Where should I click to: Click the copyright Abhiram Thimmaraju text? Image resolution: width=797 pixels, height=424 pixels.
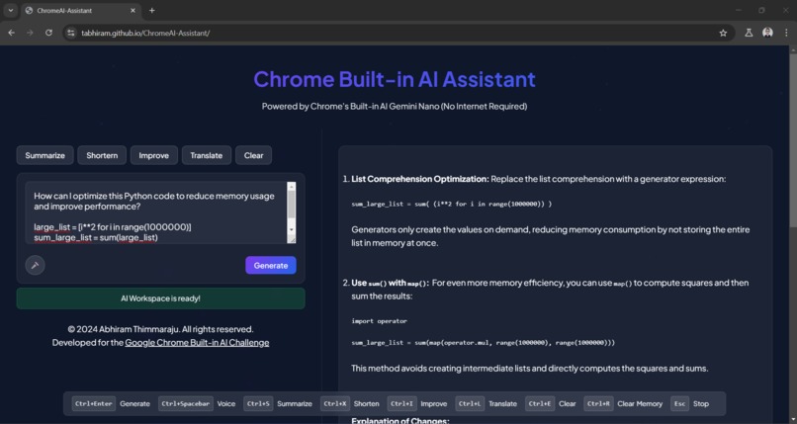(x=160, y=329)
